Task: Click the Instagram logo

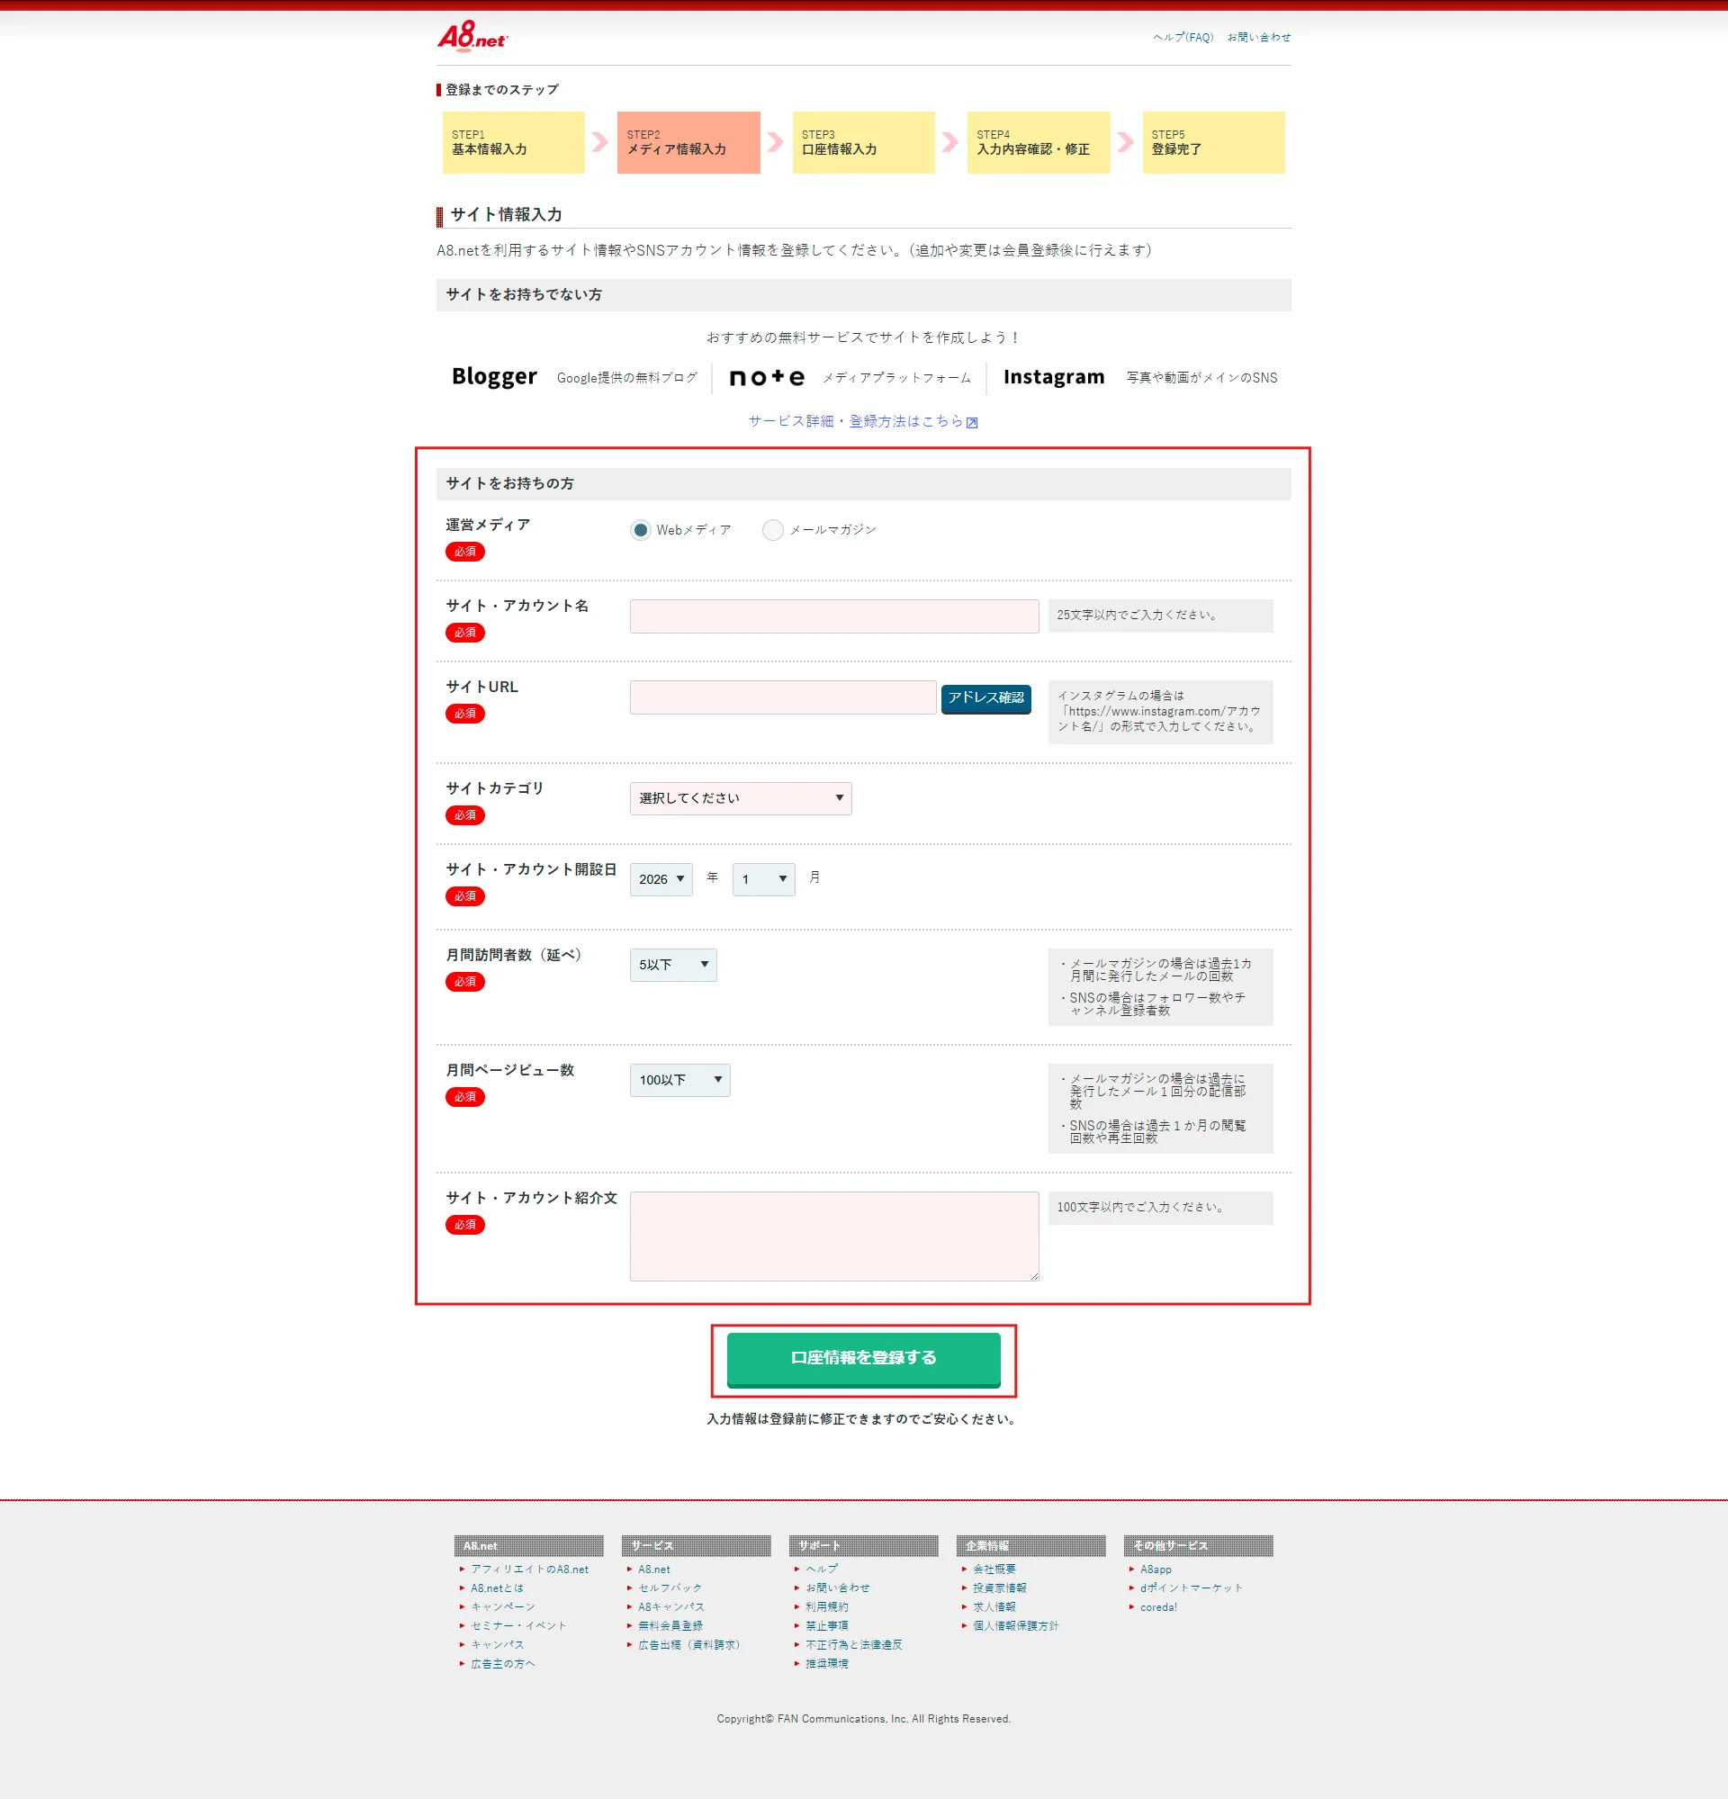Action: pyautogui.click(x=1054, y=376)
